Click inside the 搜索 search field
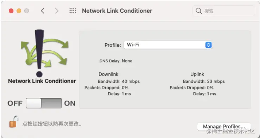The width and height of the screenshot is (260, 139). pos(224,11)
